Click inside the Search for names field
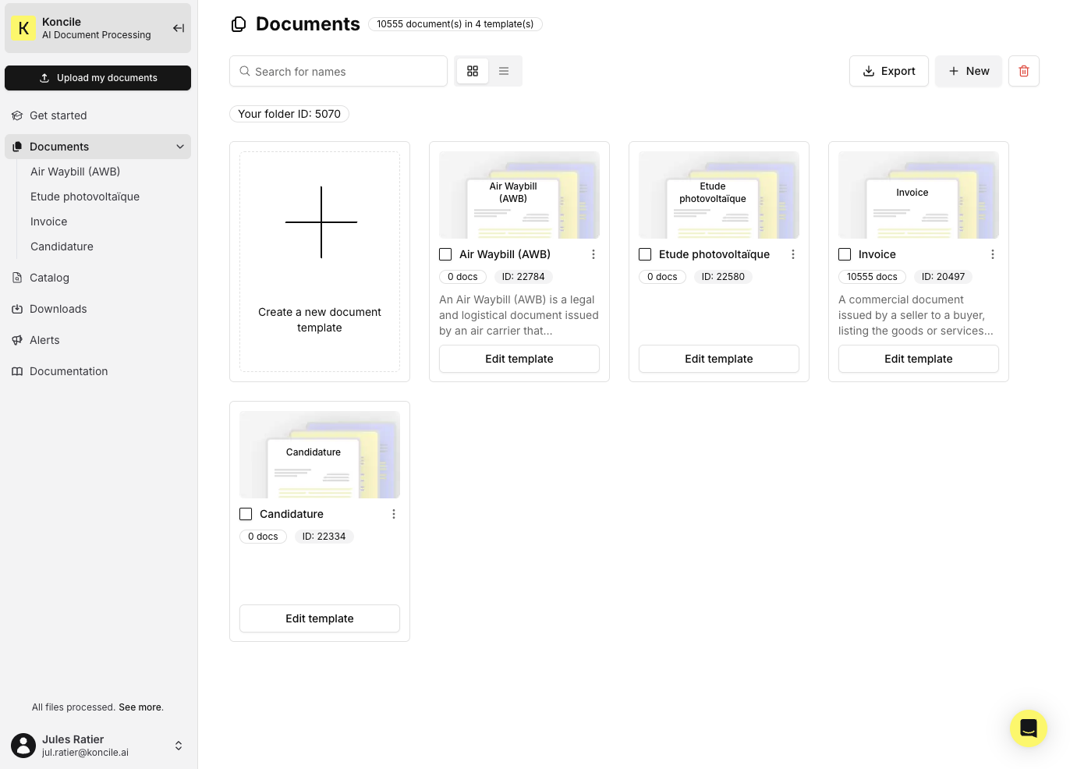The image size is (1070, 769). click(338, 71)
